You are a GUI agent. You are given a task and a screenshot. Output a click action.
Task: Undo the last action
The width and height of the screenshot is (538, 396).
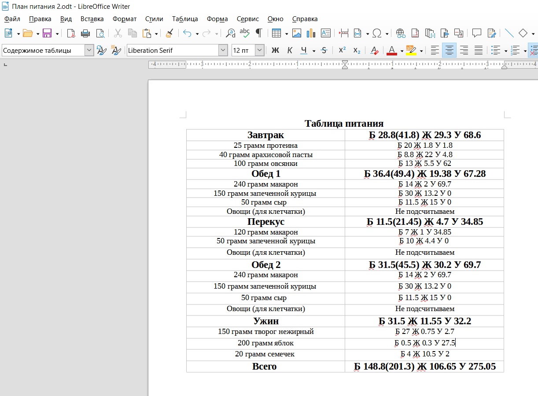187,33
